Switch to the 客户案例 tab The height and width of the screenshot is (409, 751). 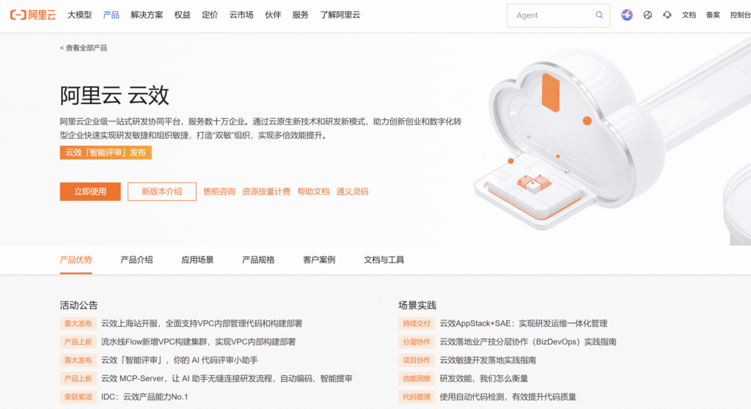[x=319, y=259]
